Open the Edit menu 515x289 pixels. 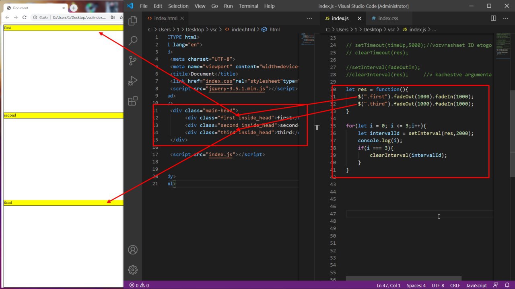coord(158,6)
